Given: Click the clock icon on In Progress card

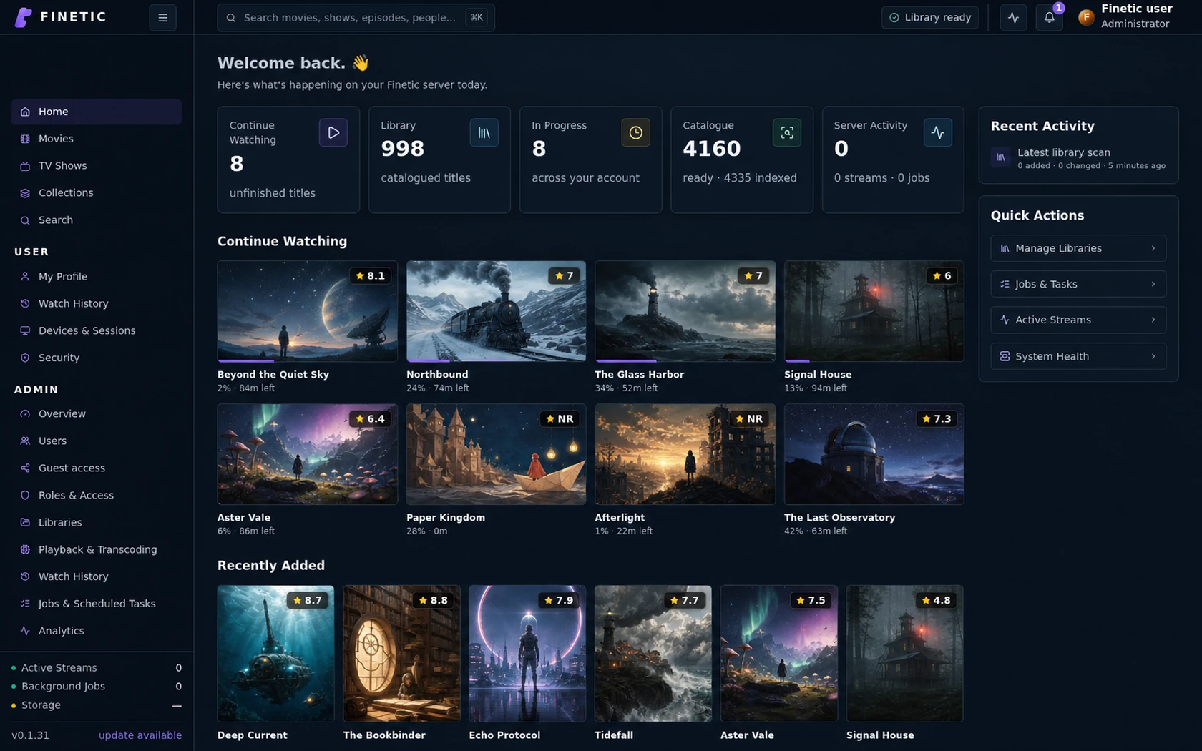Looking at the screenshot, I should (x=635, y=132).
